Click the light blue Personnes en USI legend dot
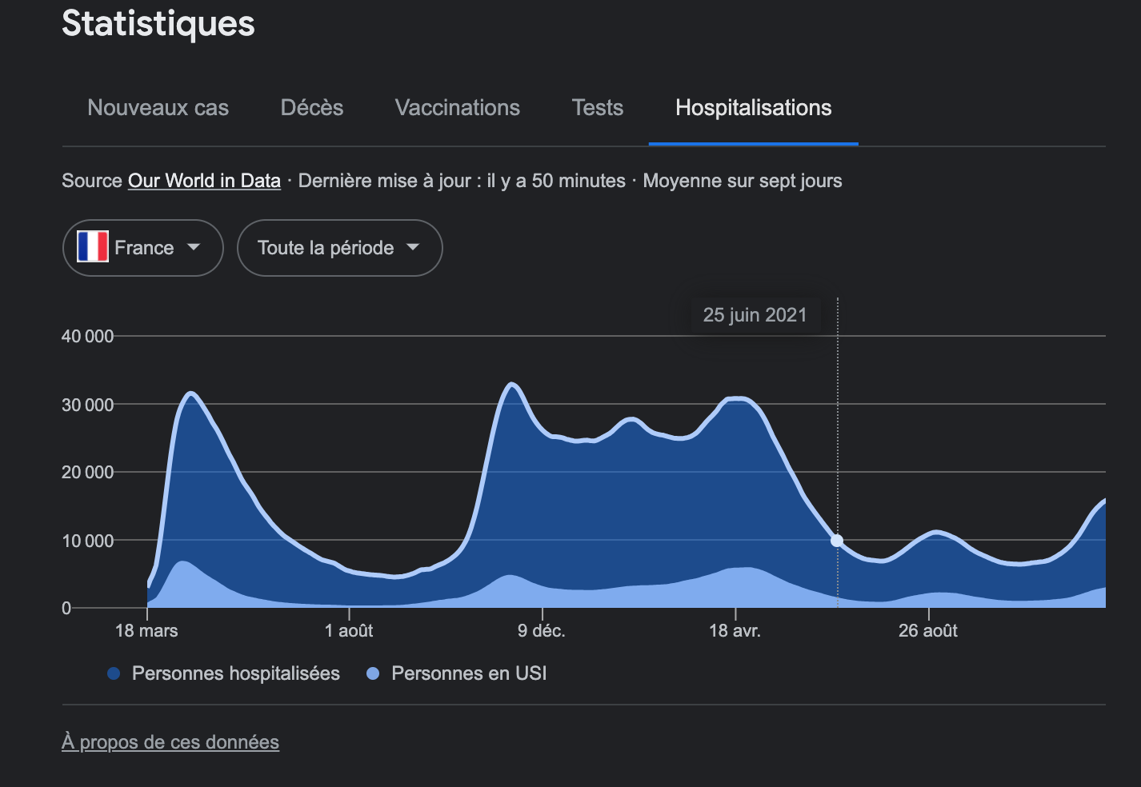This screenshot has height=787, width=1141. [x=373, y=673]
